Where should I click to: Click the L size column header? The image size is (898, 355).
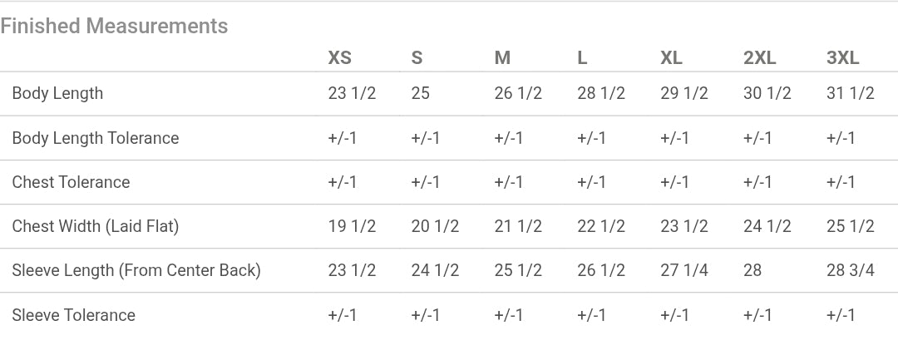click(x=582, y=57)
